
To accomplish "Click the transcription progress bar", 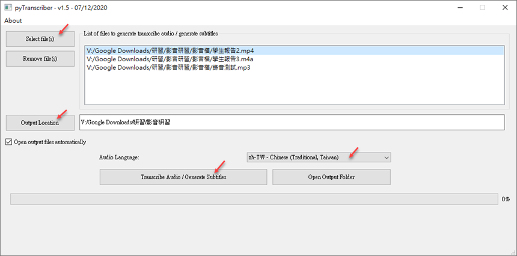I will coord(254,199).
